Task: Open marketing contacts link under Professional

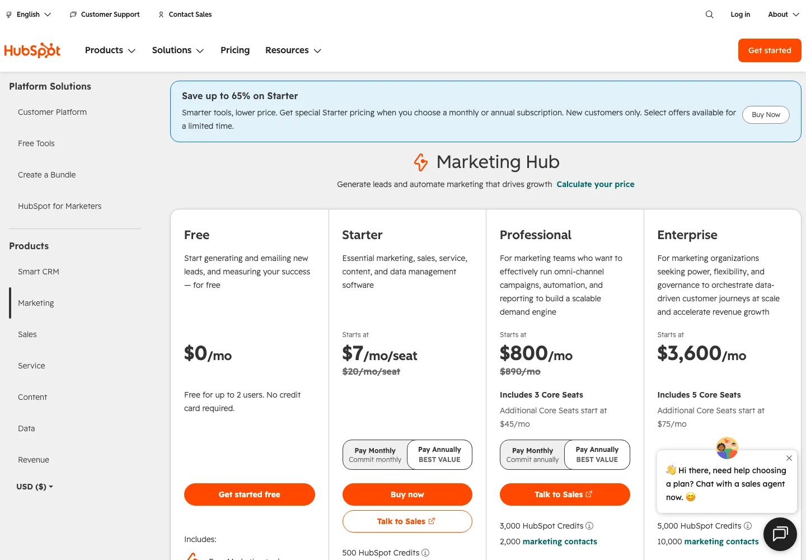Action: [x=560, y=542]
